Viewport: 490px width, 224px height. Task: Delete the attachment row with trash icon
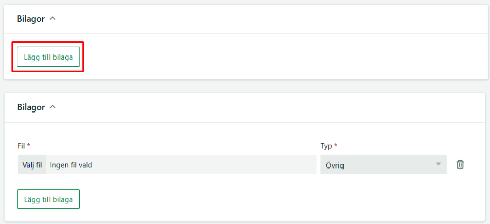tap(460, 164)
